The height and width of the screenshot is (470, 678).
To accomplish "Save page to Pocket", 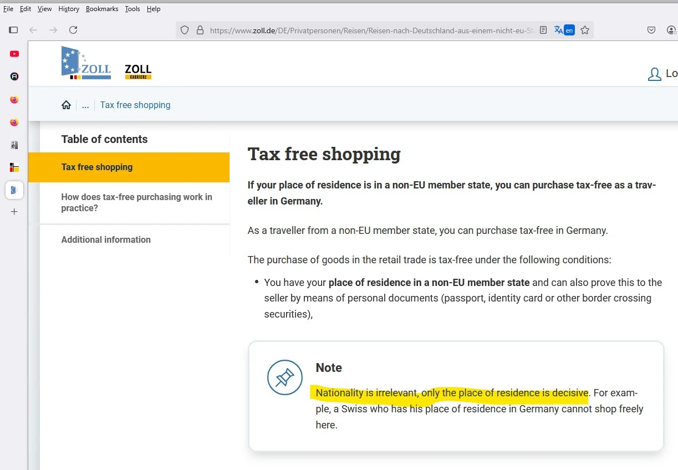I will (x=652, y=30).
